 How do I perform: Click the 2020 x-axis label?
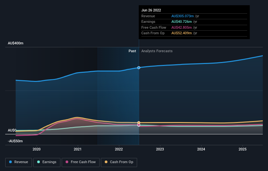(37, 149)
